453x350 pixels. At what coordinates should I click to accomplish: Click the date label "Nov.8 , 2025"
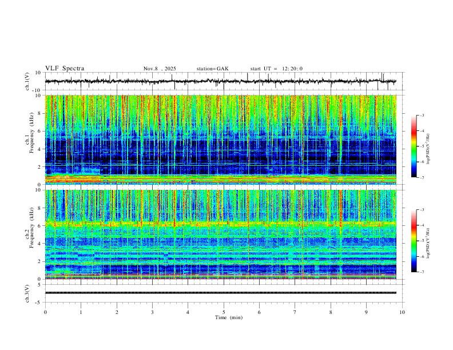tap(160, 69)
